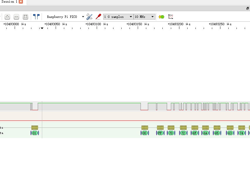The width and height of the screenshot is (250, 170).
Task: Click the undock session panel button
Action: pos(247,8)
